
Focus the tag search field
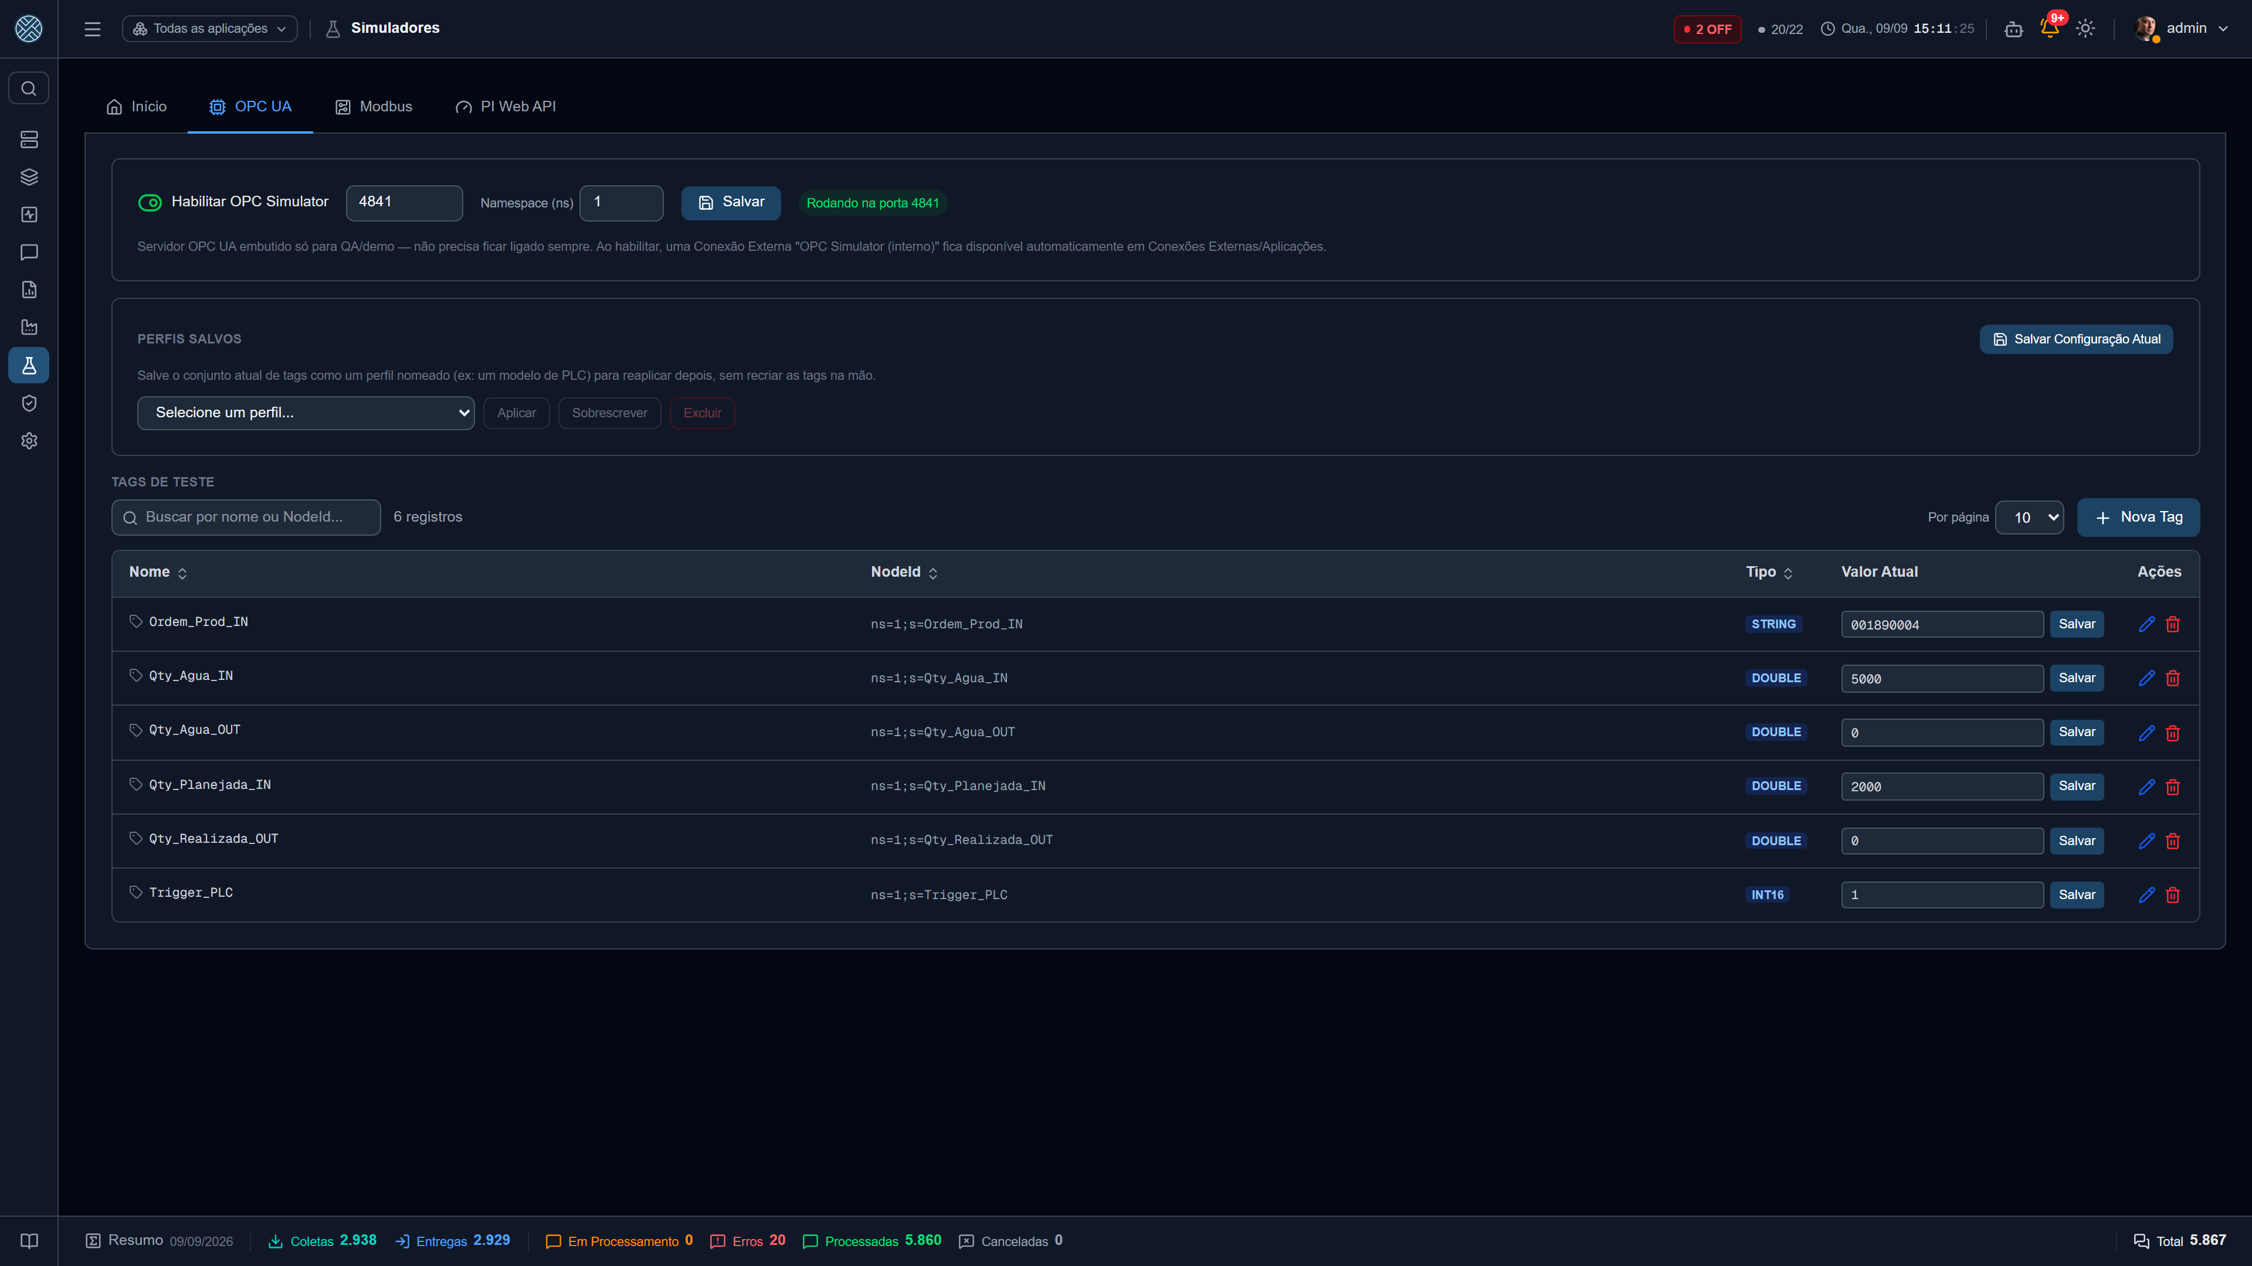[246, 517]
